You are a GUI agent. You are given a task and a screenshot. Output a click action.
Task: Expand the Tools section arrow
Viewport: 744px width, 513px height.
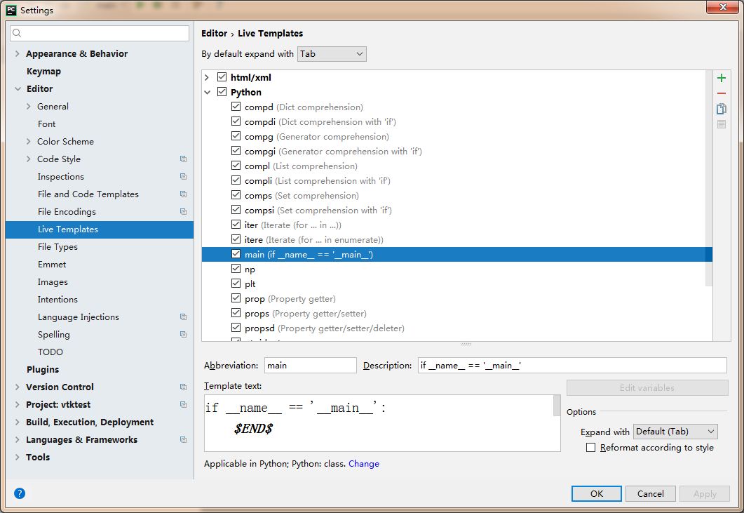point(17,458)
